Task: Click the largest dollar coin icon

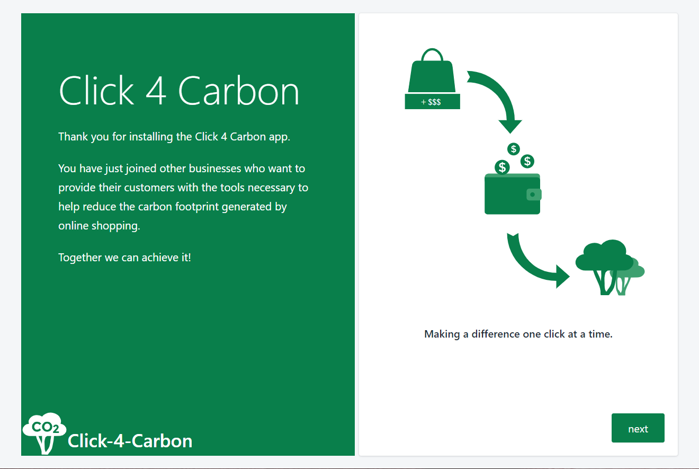Action: pos(503,167)
